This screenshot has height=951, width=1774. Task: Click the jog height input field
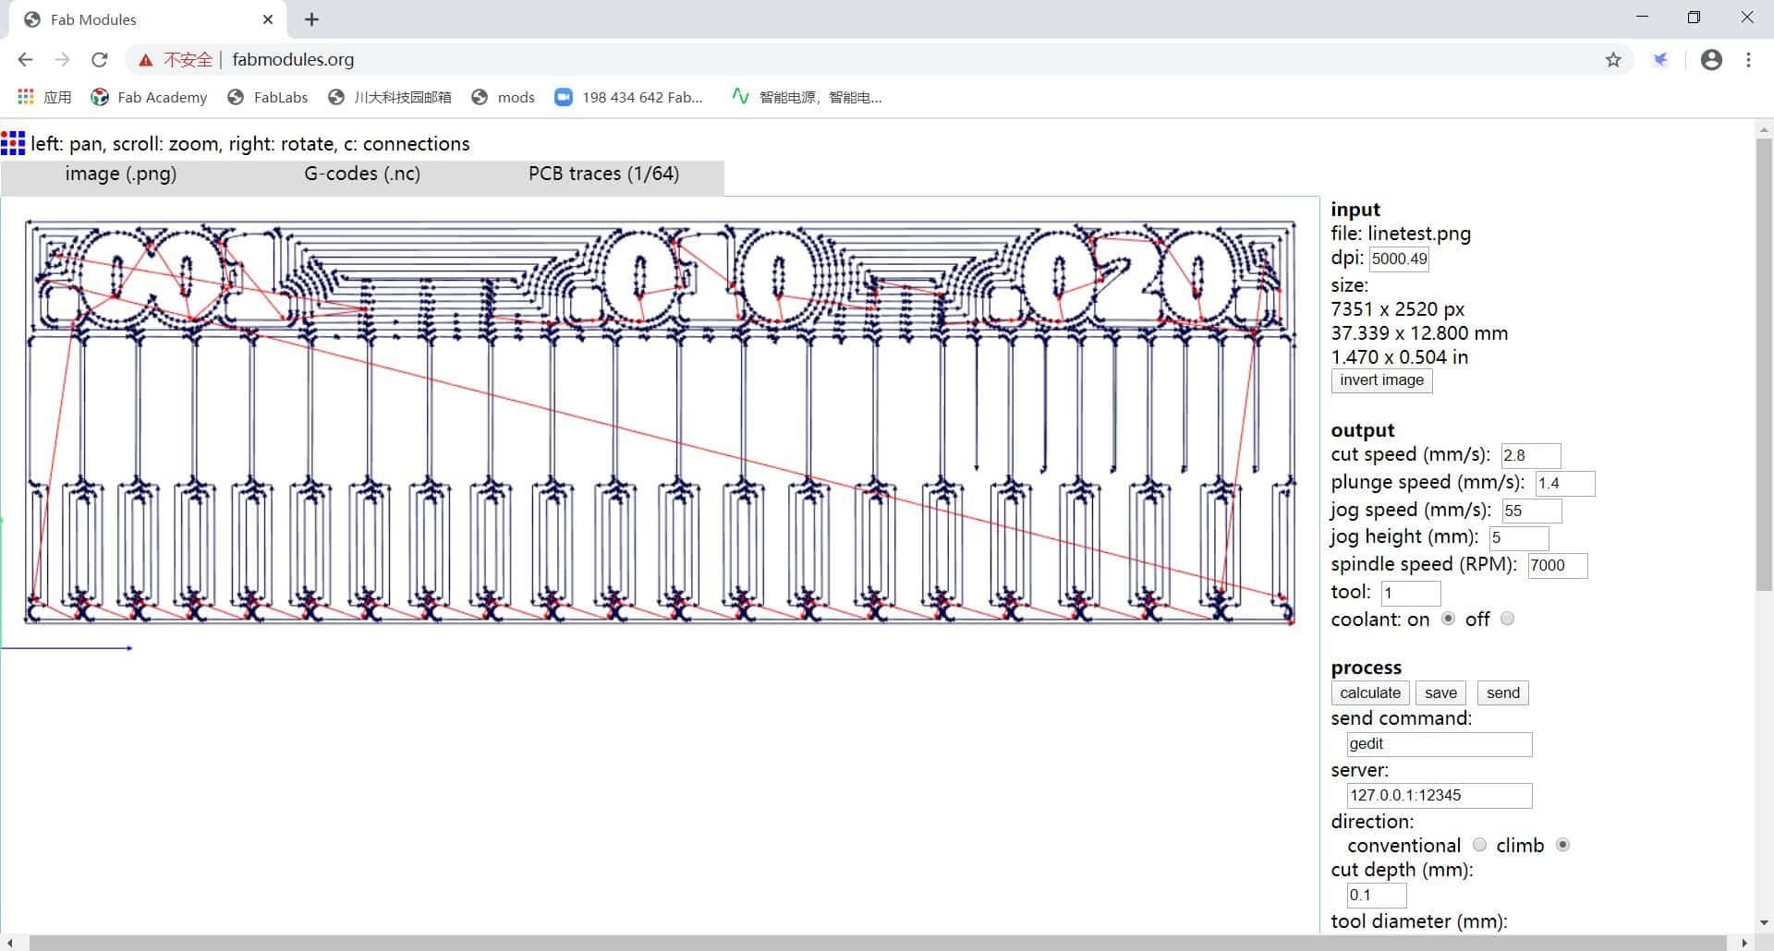tap(1518, 538)
